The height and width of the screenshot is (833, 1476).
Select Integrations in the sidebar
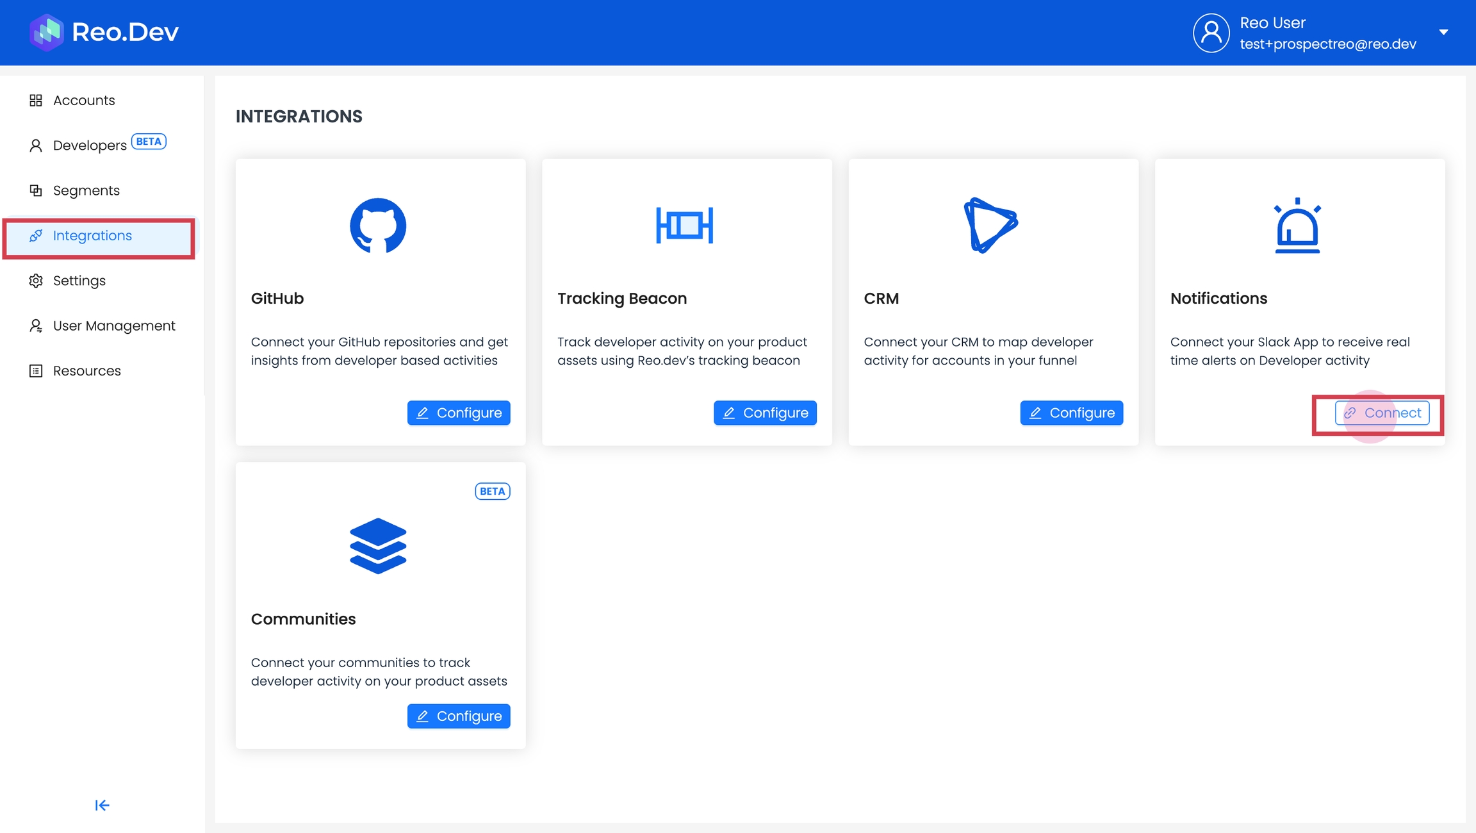[92, 236]
